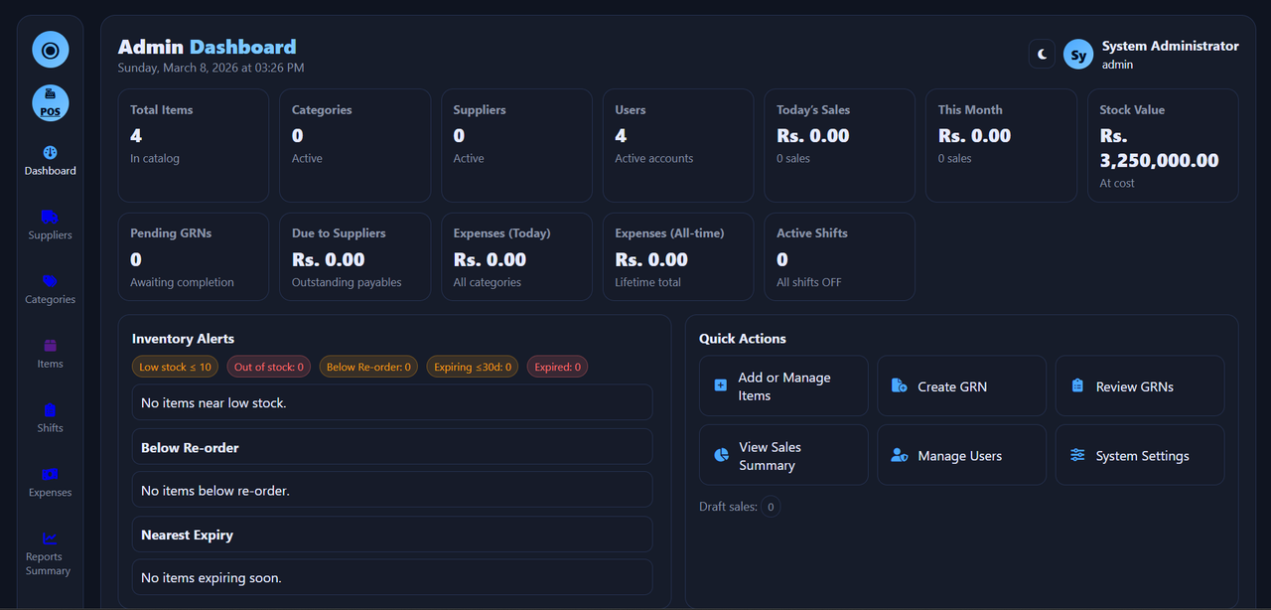Select the Dashboard gauge icon
The width and height of the screenshot is (1271, 610).
[x=51, y=152]
